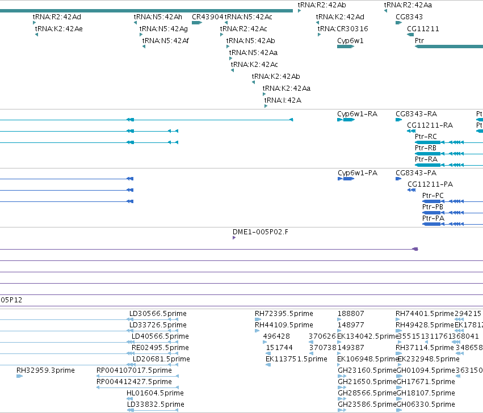This screenshot has width=483, height=413.
Task: Click the CG11211 gene label
Action: click(423, 29)
